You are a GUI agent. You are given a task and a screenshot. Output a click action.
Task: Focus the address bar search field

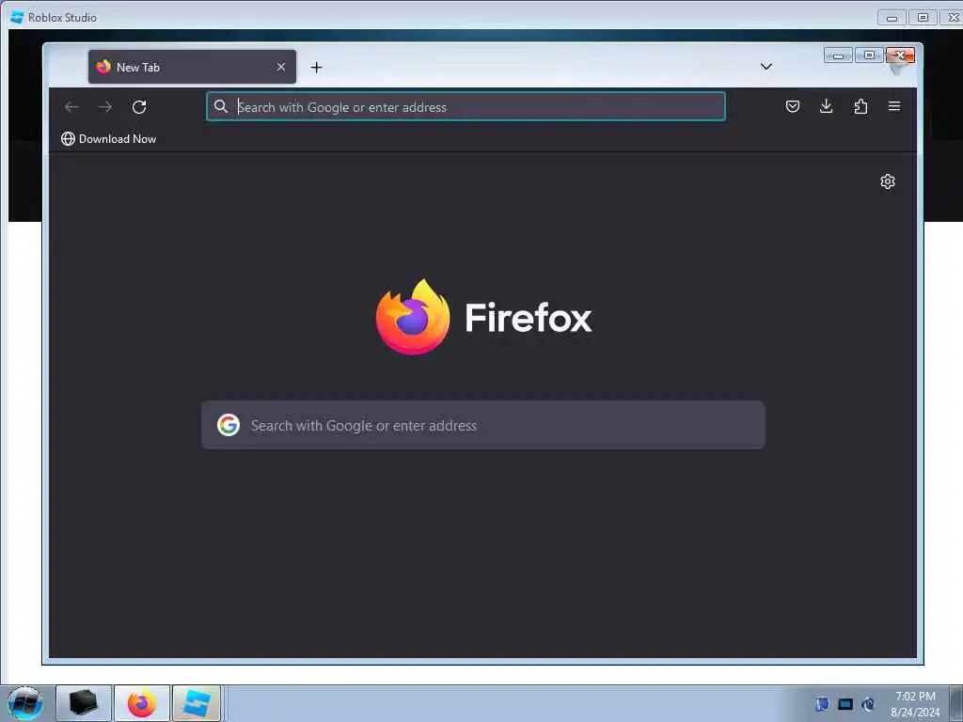coord(466,106)
